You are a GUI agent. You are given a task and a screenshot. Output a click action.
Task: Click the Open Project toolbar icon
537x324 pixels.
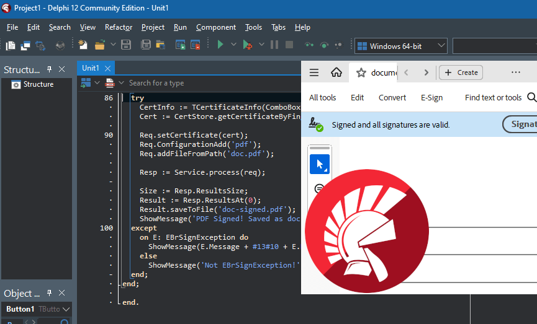pyautogui.click(x=160, y=45)
